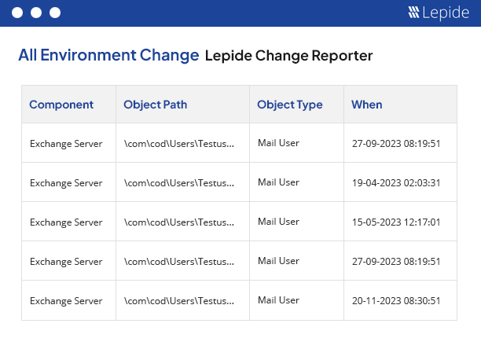Click Mail User in the 15-05-2023 row
This screenshot has width=481, height=338.
coord(278,222)
